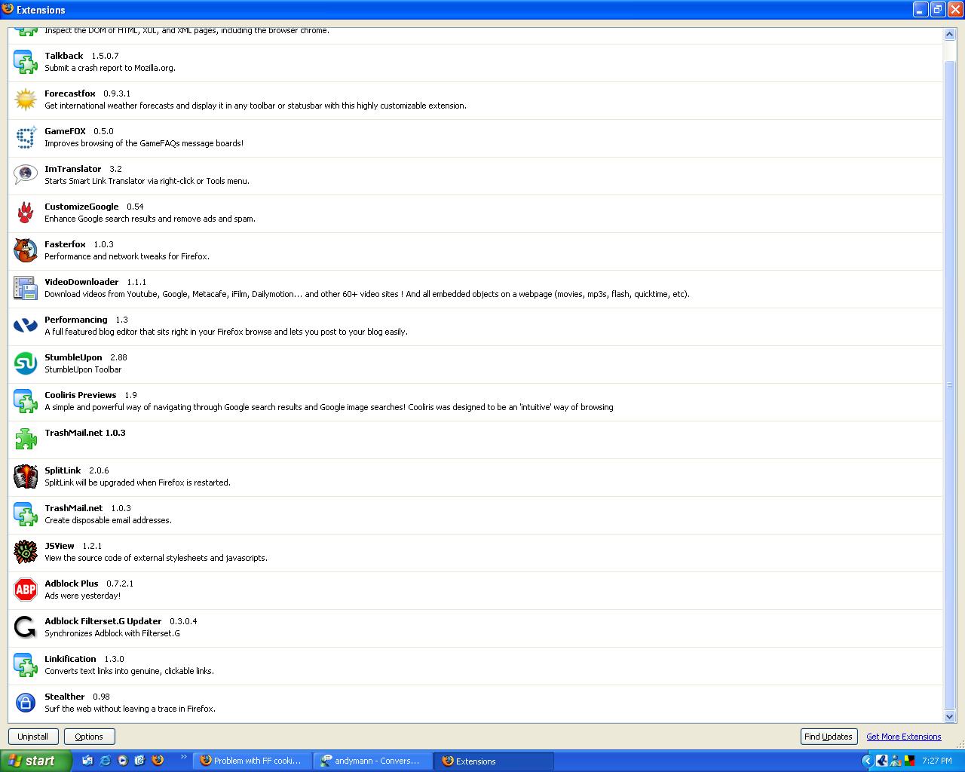Select the green StumbleUpon icon
Screen dimensions: 965x772
point(26,363)
